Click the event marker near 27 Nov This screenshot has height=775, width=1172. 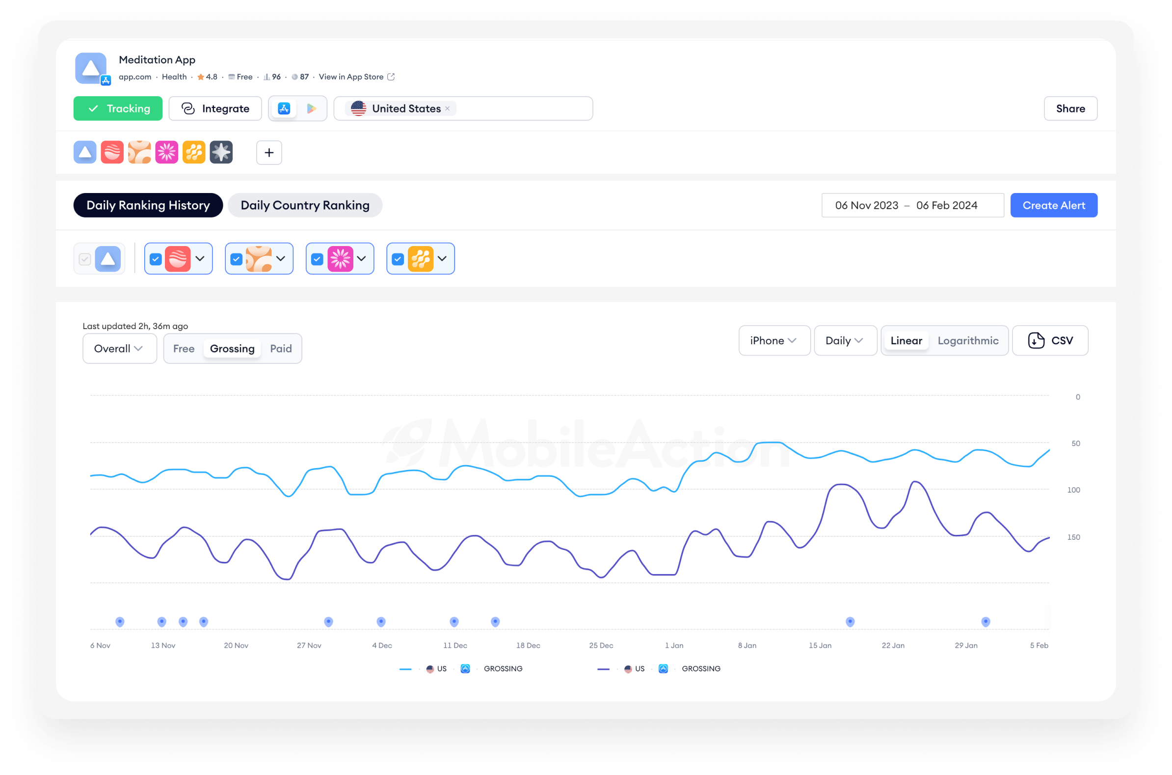coord(328,622)
